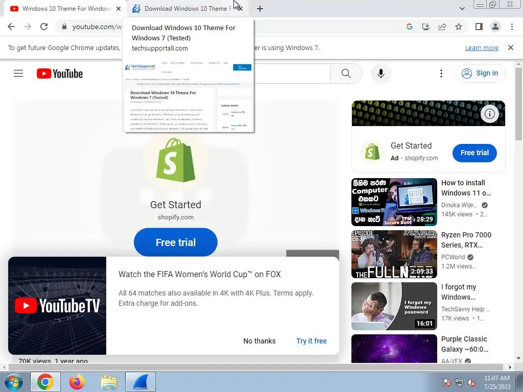Open YouTube settings three-dot menu
523x392 pixels.
coord(441,73)
